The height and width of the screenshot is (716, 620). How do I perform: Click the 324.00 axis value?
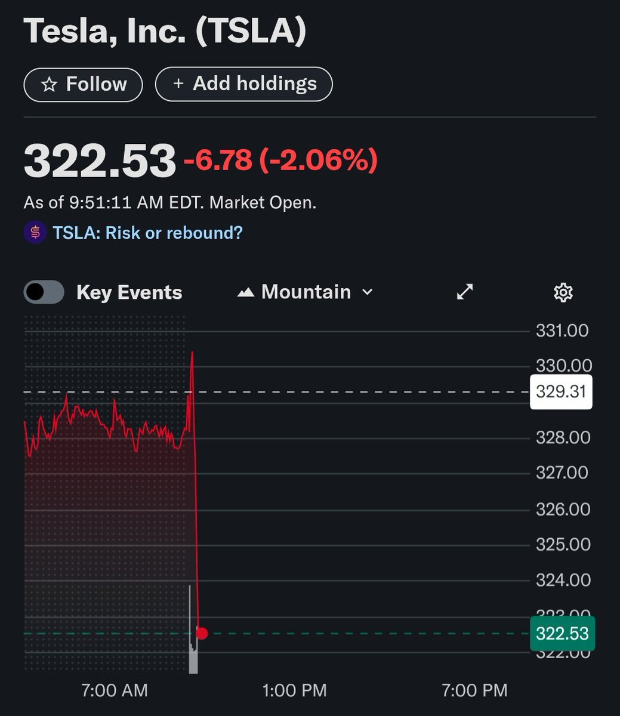pos(563,579)
